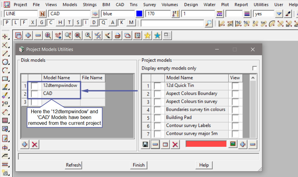Open the Tins menu
This screenshot has height=177, width=298.
click(x=133, y=5)
